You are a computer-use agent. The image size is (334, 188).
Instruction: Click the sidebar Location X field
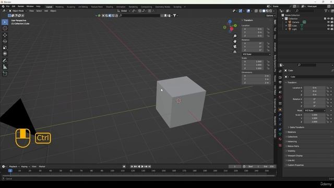[253, 29]
